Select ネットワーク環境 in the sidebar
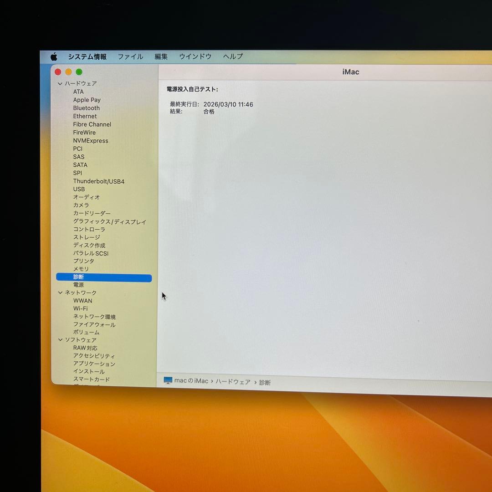 94,317
